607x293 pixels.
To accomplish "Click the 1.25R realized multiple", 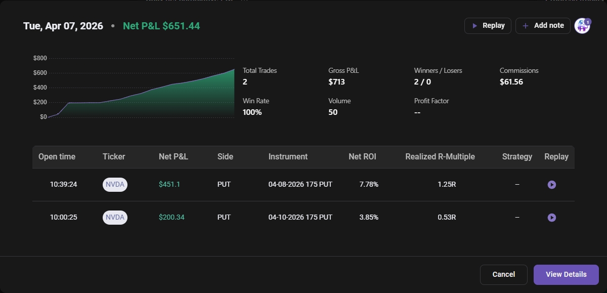I will pos(447,185).
